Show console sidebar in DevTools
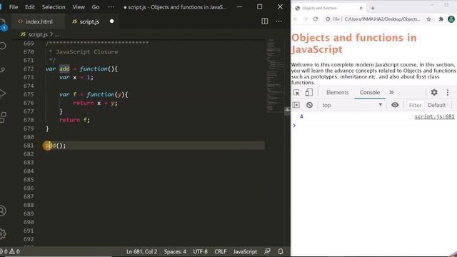 coord(296,105)
